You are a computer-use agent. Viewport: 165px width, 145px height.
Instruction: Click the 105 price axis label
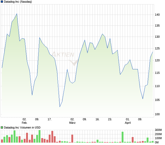157,100
